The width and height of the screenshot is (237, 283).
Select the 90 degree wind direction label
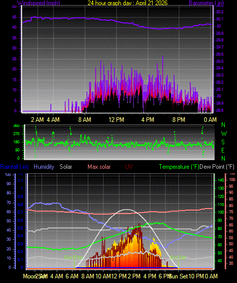click(x=17, y=150)
